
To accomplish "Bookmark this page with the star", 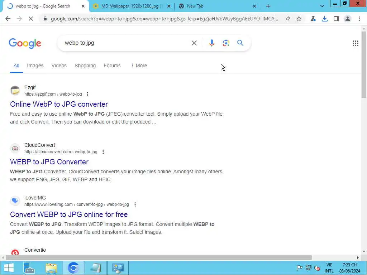I will (299, 19).
